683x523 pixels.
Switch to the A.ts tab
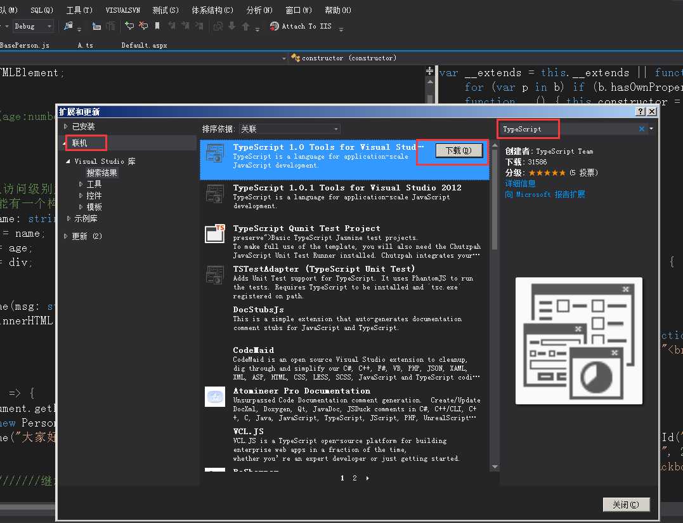click(x=86, y=45)
